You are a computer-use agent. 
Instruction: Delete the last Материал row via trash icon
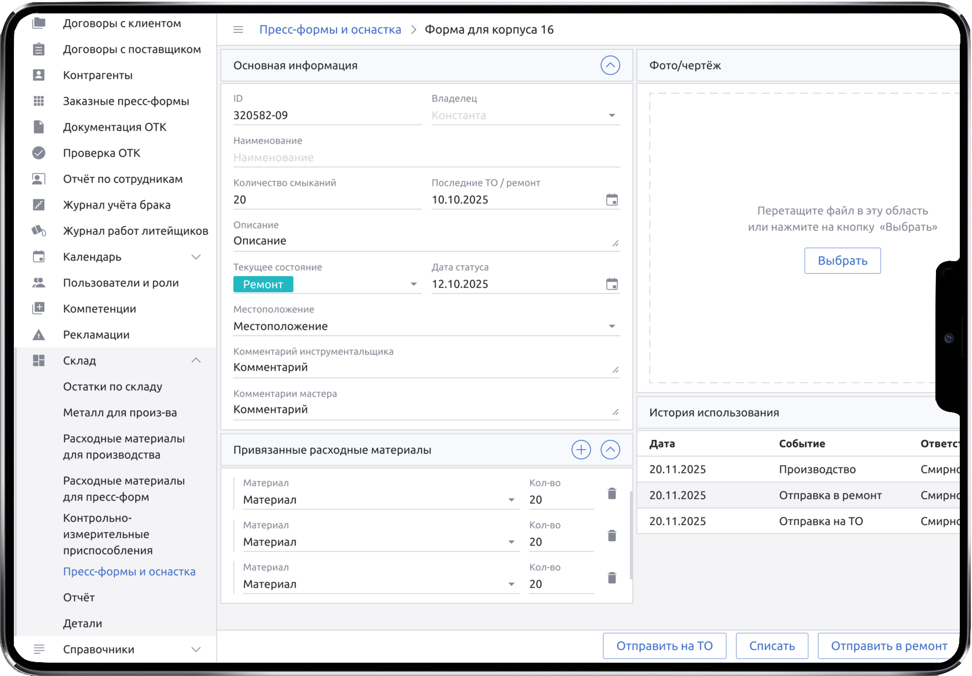(612, 577)
